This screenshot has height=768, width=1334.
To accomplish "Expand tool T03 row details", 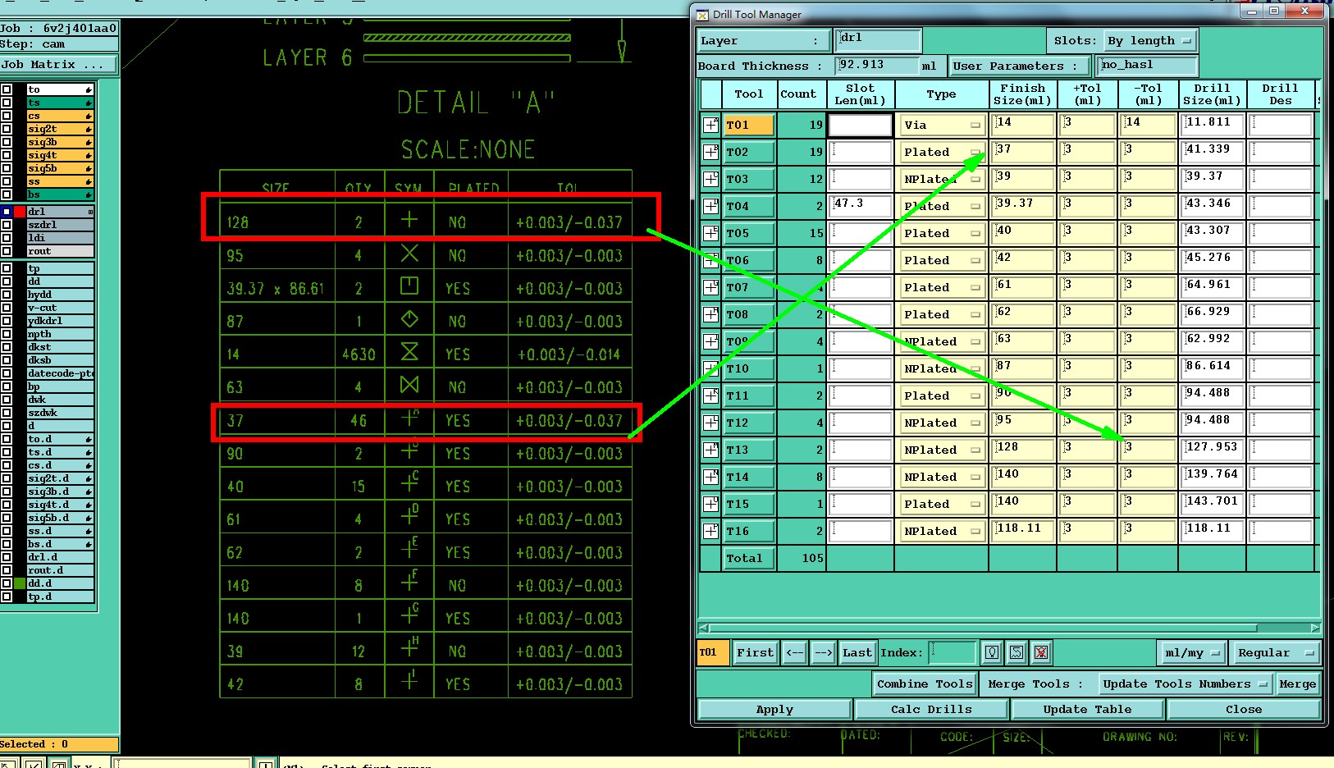I will coord(710,179).
